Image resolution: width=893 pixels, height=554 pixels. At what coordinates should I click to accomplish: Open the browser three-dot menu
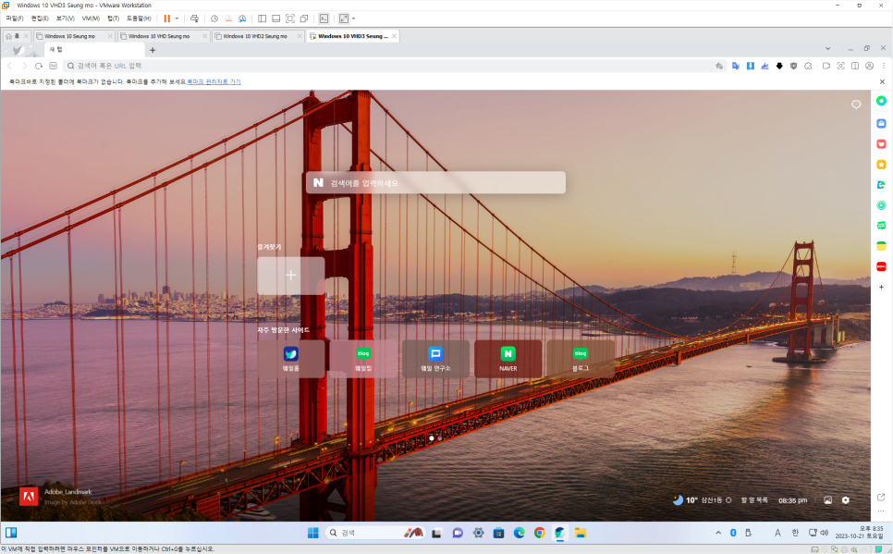click(884, 66)
